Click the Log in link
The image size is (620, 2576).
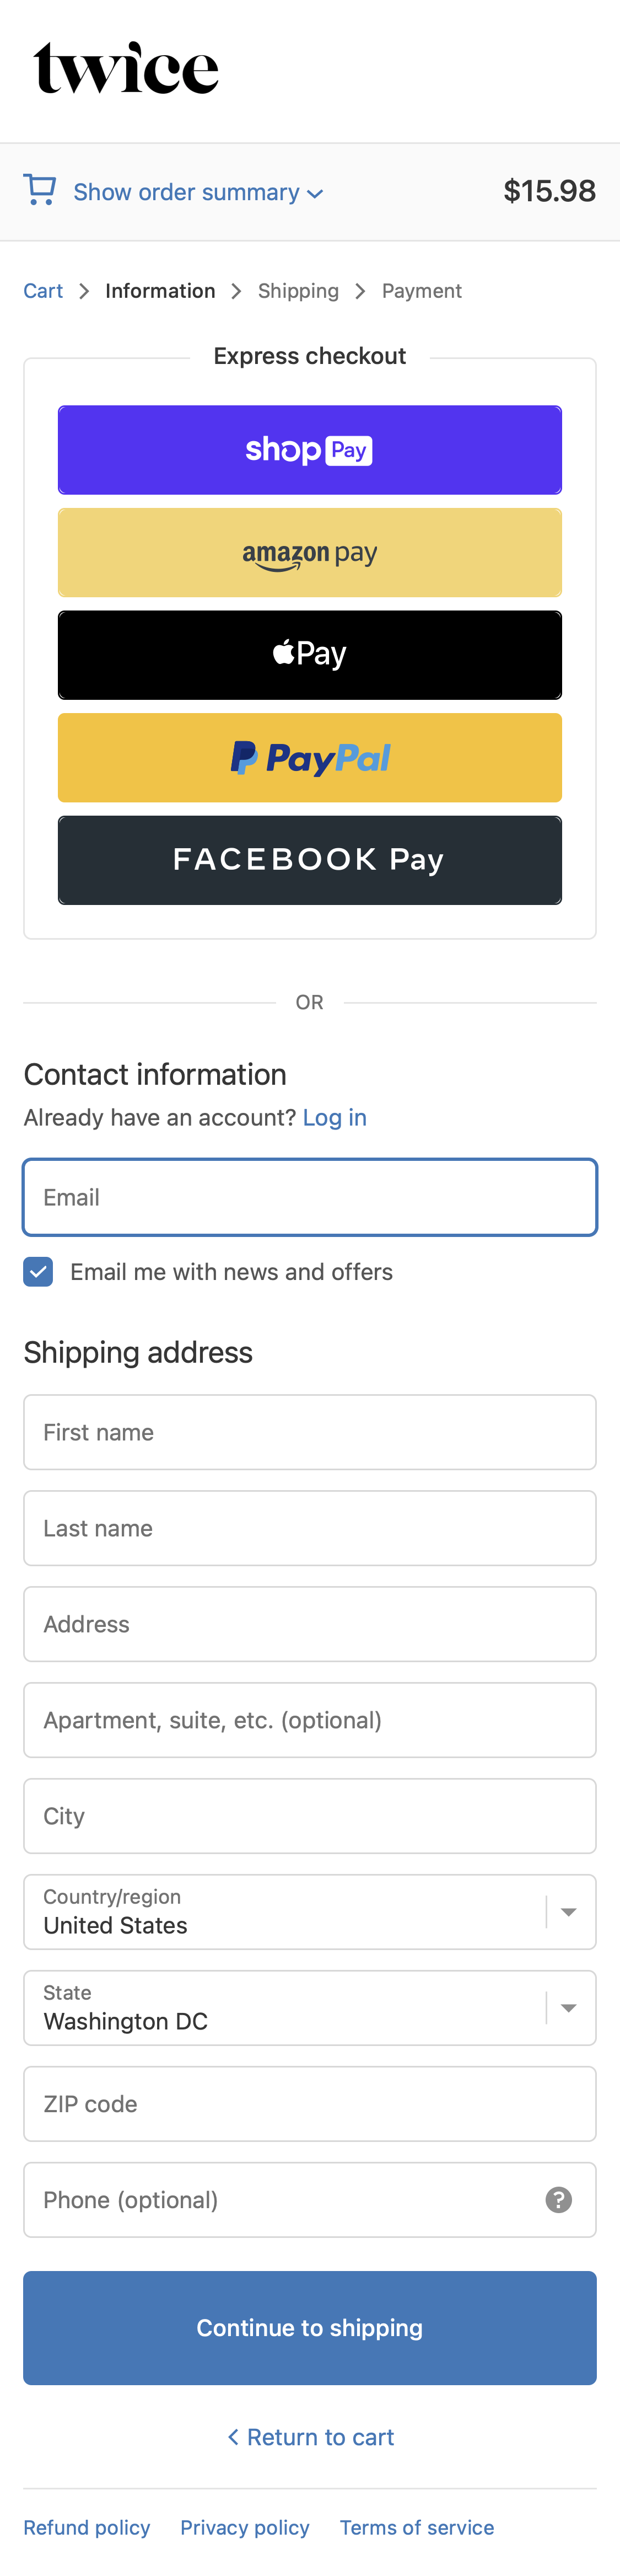pos(334,1117)
